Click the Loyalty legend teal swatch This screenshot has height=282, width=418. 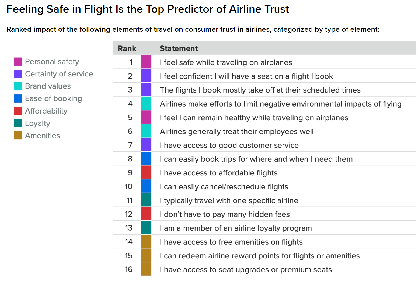(18, 123)
